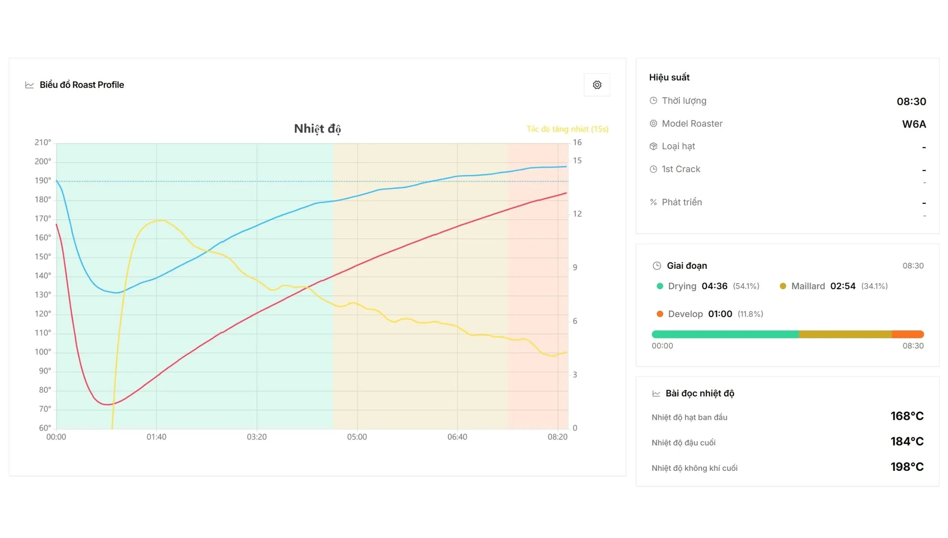The height and width of the screenshot is (538, 948).
Task: Toggle the Tốc độ tăng nhiệt (15s) legend
Action: click(568, 129)
